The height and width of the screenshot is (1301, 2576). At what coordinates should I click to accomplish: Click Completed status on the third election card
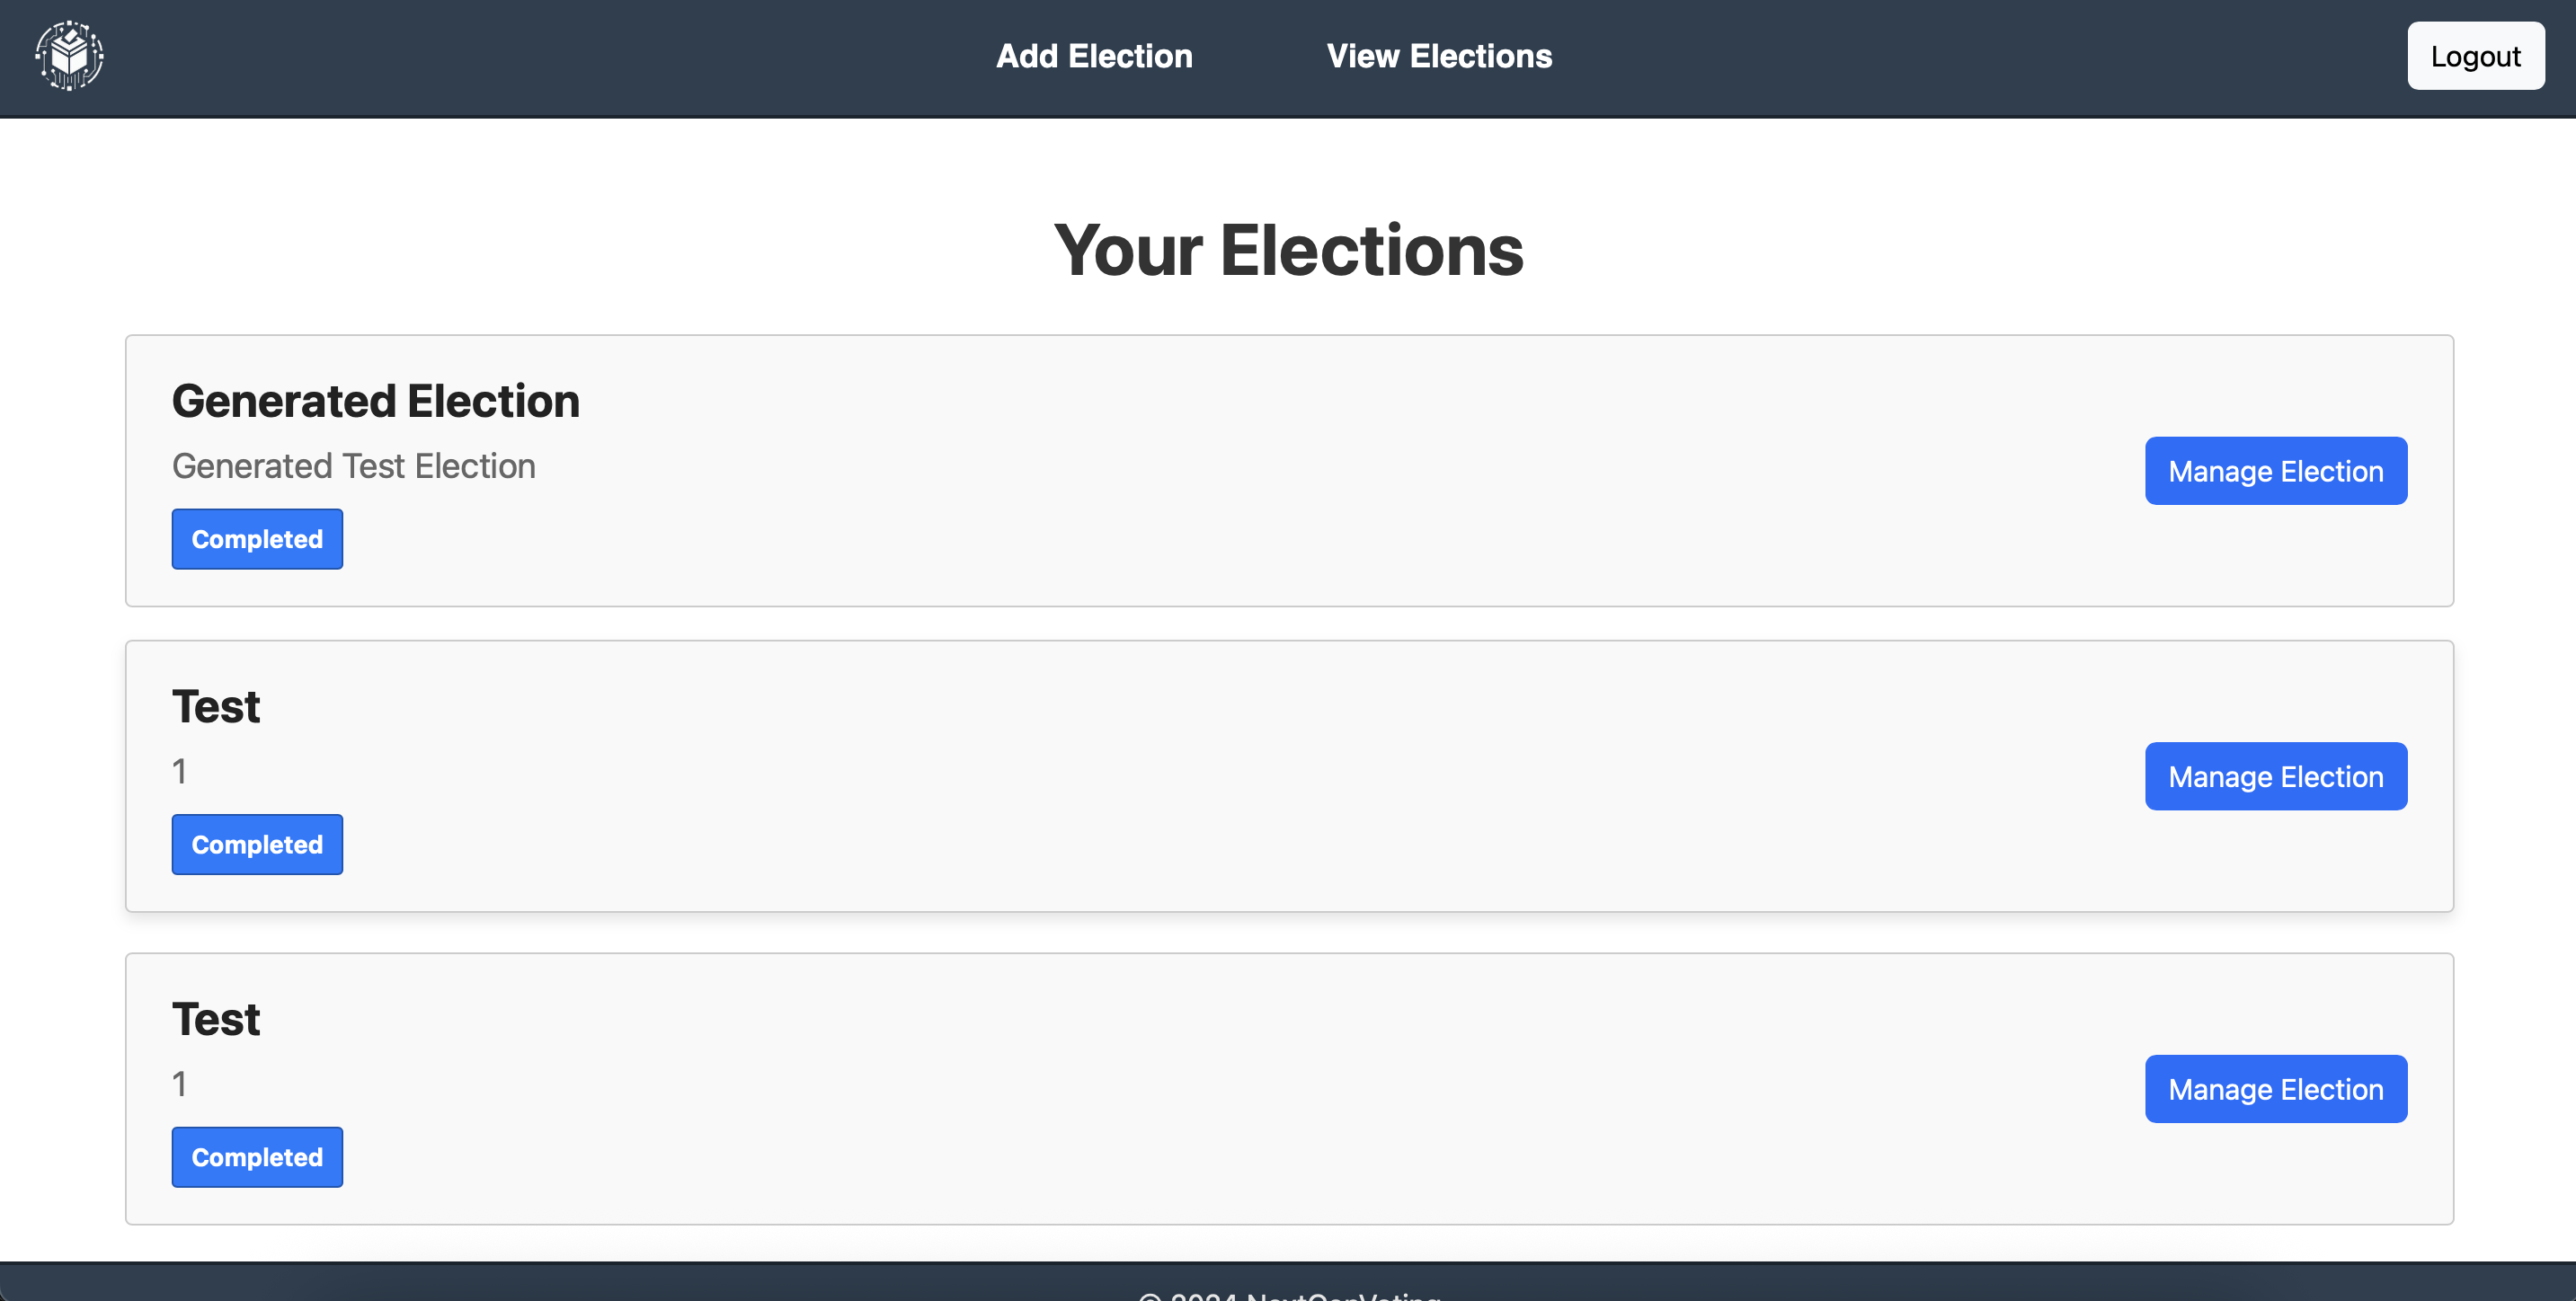[x=257, y=1157]
